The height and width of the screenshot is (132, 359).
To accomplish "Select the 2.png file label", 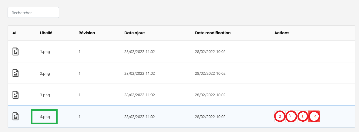I will (x=45, y=73).
